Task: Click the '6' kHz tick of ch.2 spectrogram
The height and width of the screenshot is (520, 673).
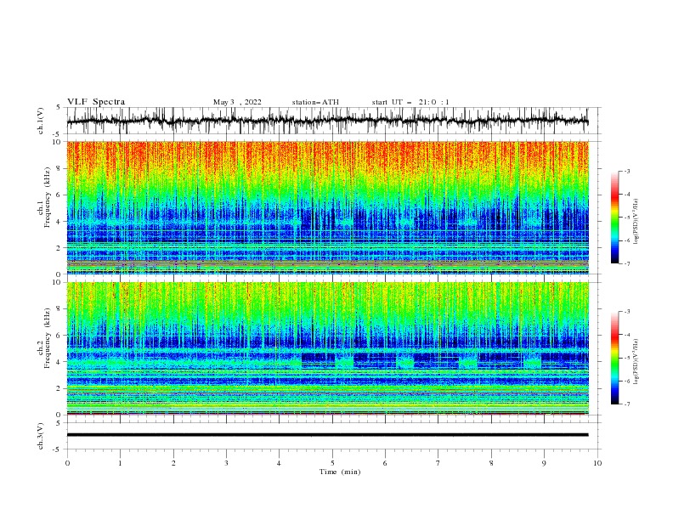Action: [x=60, y=336]
